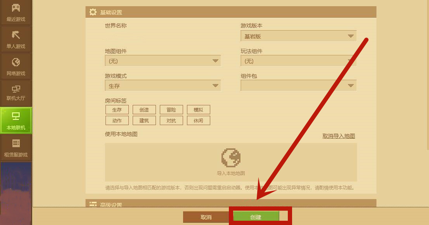Expand the 地图组件 dropdown
The width and height of the screenshot is (429, 225).
[x=163, y=61]
